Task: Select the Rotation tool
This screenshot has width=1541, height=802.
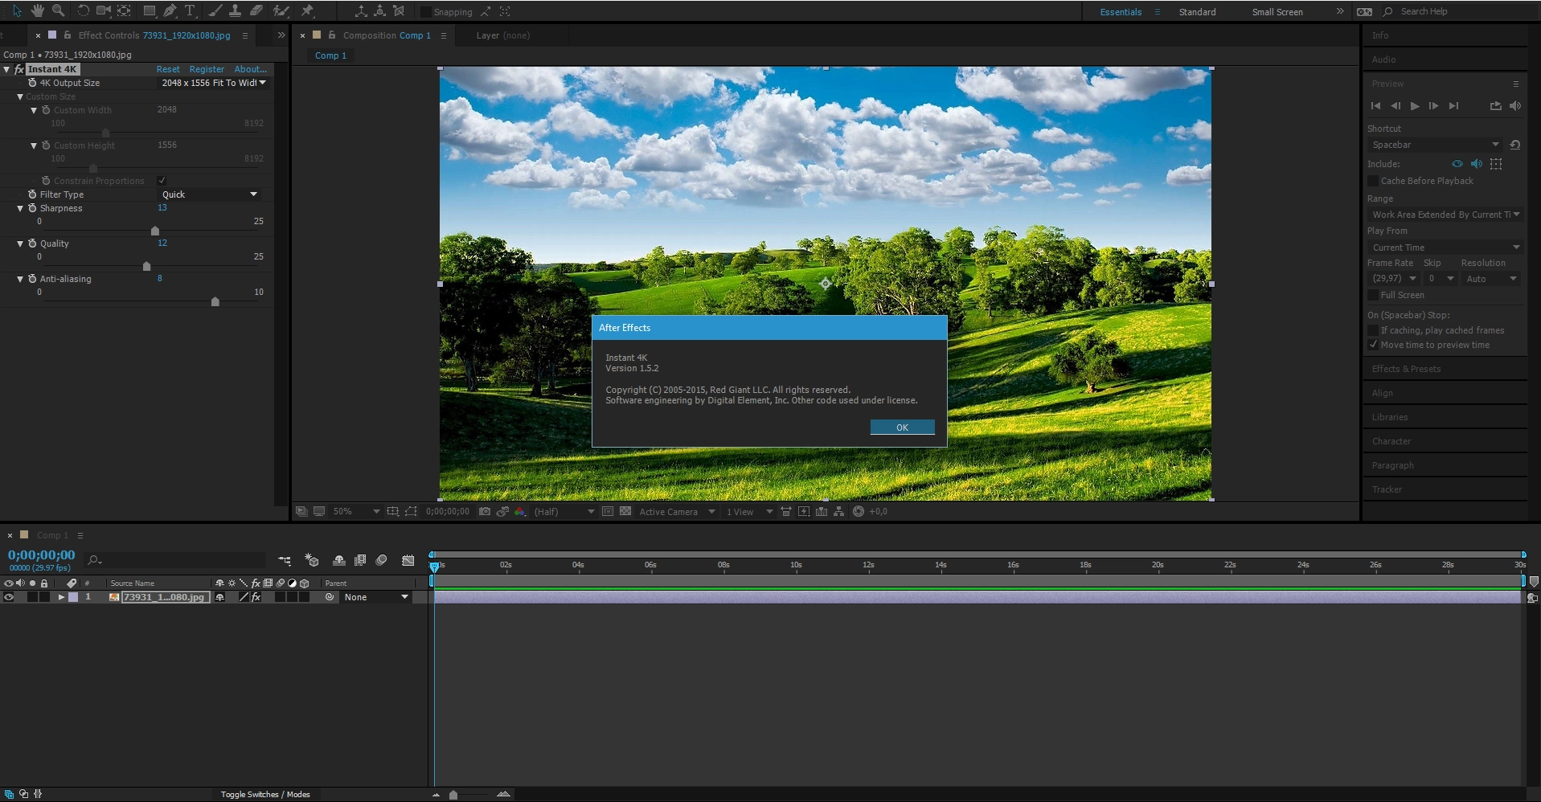Action: [x=82, y=10]
